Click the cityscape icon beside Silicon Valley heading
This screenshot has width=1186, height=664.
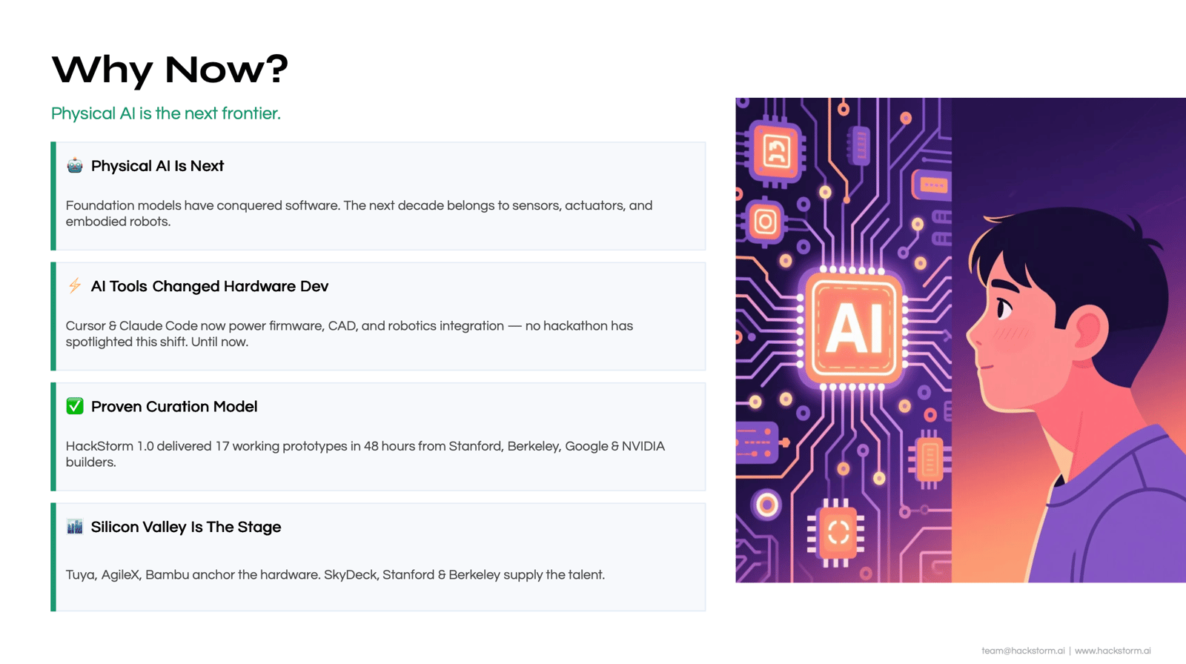coord(74,527)
